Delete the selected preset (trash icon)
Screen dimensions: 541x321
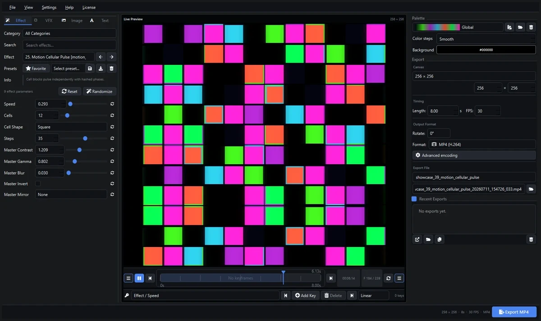(x=112, y=69)
